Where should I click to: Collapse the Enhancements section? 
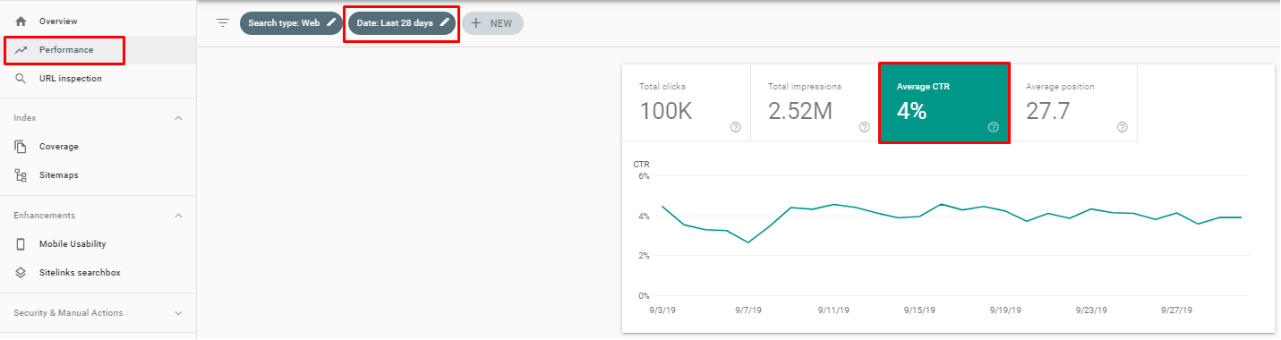[x=178, y=216]
